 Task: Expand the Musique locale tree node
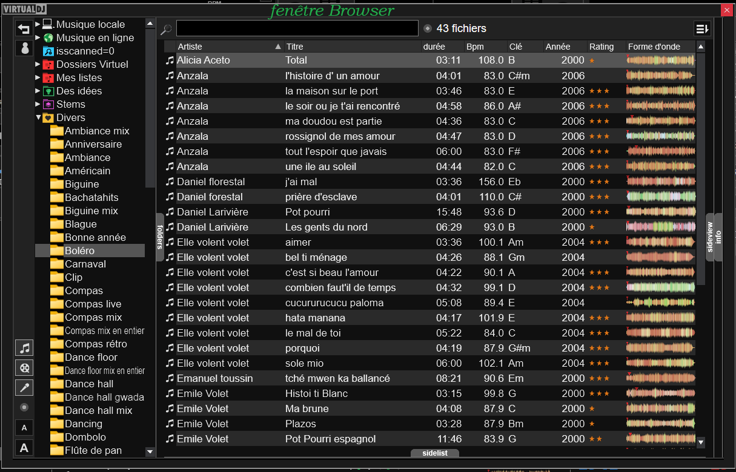click(x=38, y=24)
